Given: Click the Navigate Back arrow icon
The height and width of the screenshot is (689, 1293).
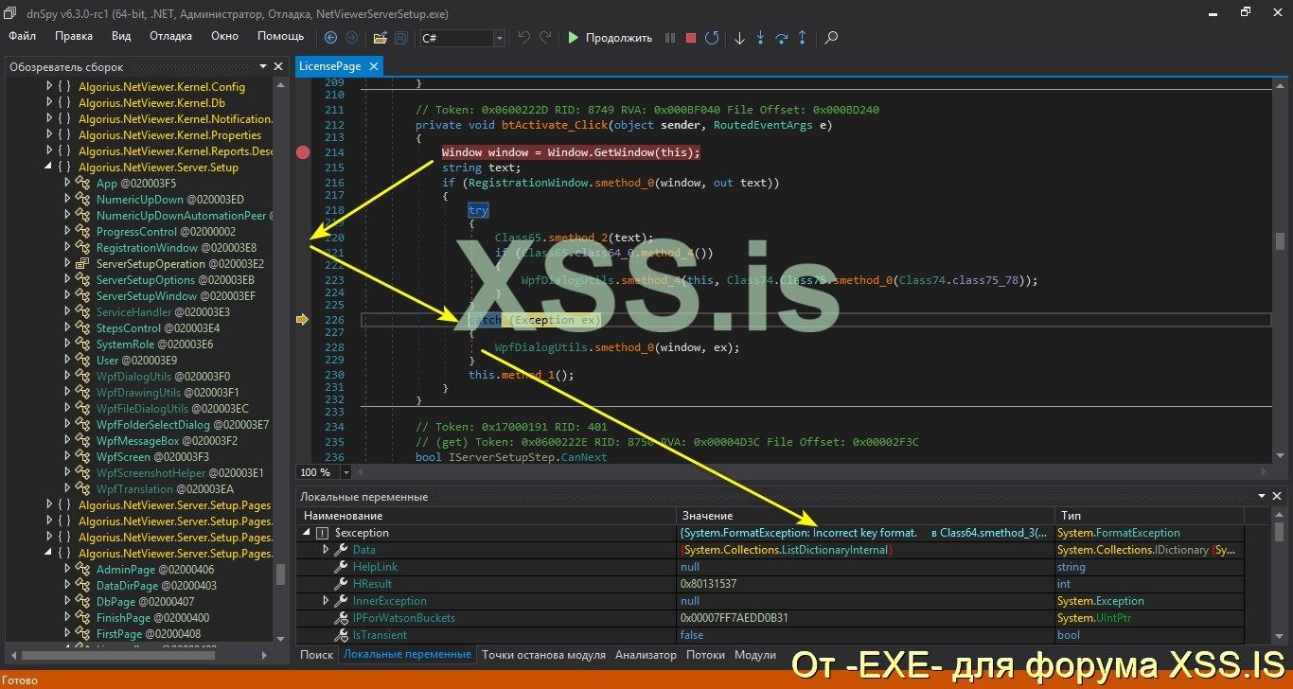Looking at the screenshot, I should click(330, 38).
